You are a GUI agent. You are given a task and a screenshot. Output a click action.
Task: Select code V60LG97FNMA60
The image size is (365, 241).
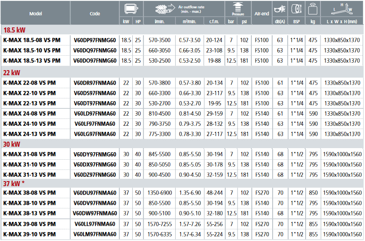(x=95, y=134)
